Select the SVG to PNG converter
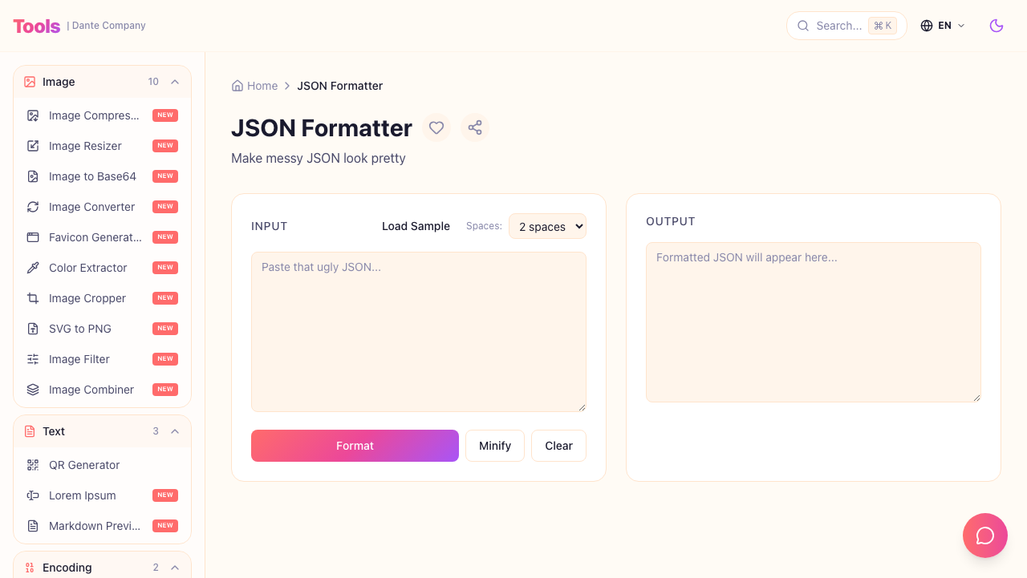The width and height of the screenshot is (1027, 578). (80, 329)
